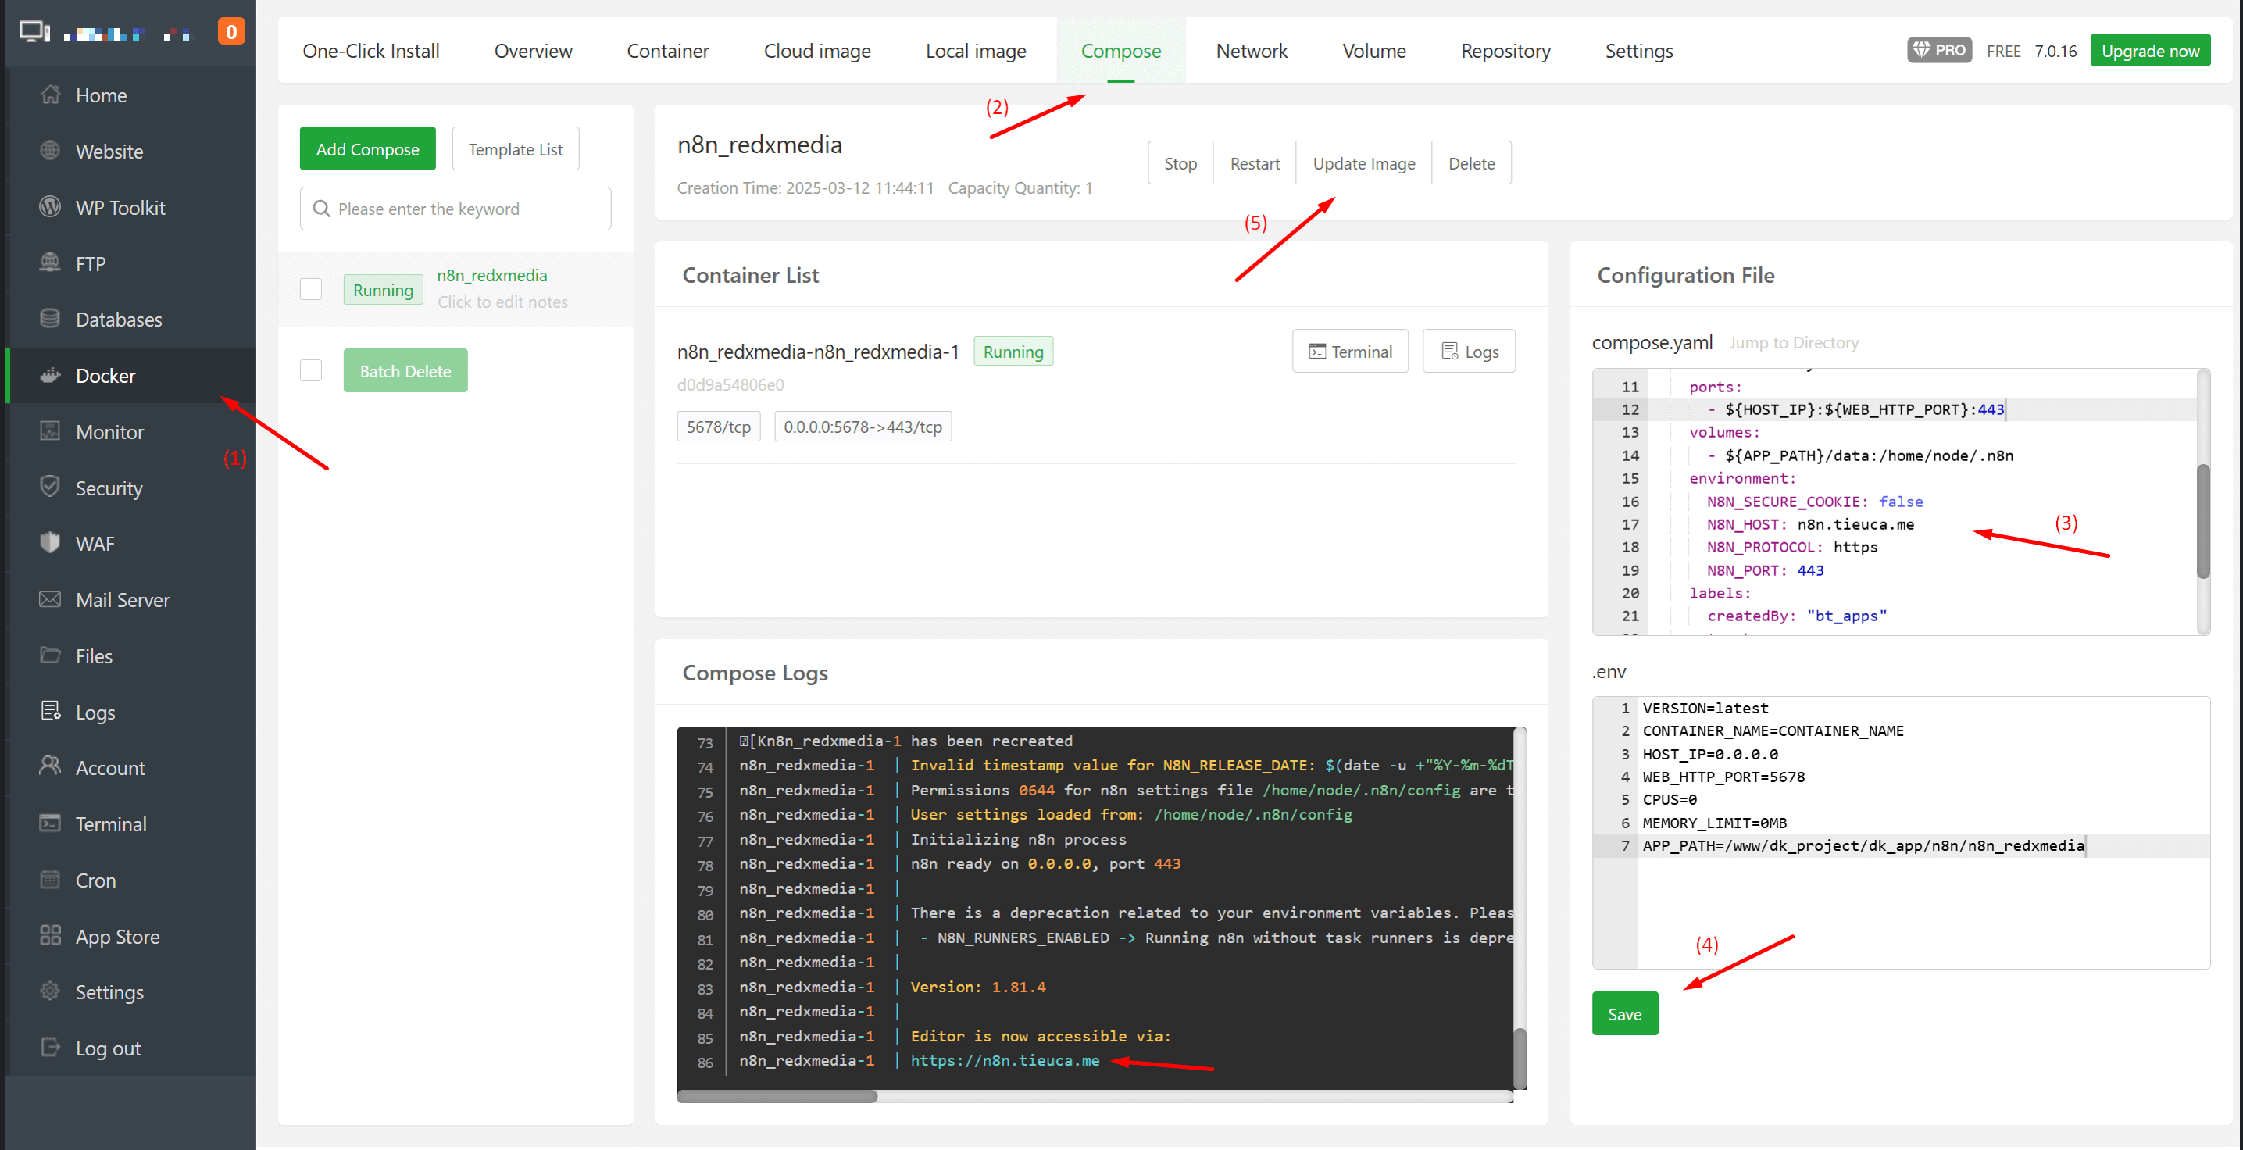Open WP Toolkit WordPress icon
The height and width of the screenshot is (1150, 2243).
[x=51, y=207]
